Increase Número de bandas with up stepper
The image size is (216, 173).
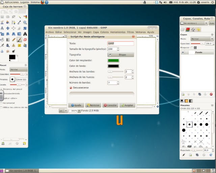118,82
